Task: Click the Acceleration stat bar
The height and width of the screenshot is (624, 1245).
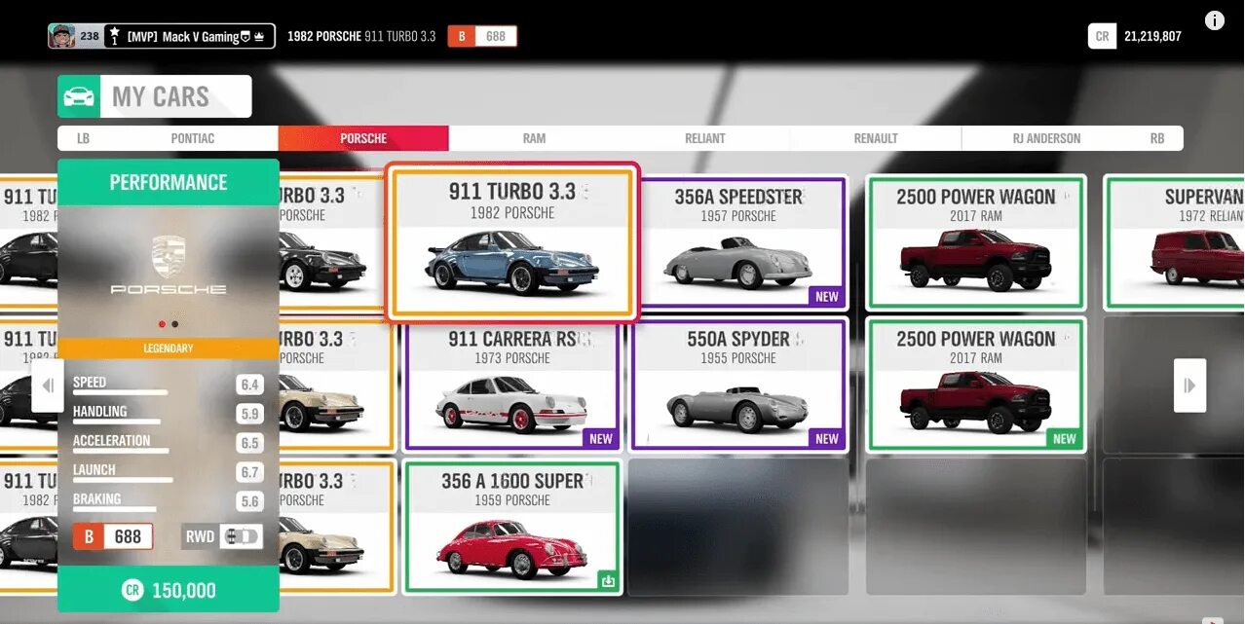Action: 121,451
